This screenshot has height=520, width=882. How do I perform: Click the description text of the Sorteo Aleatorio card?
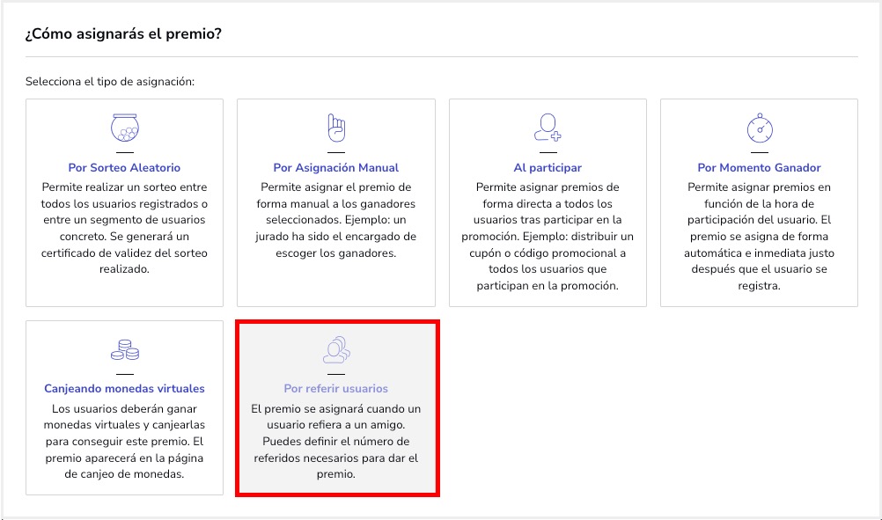124,228
